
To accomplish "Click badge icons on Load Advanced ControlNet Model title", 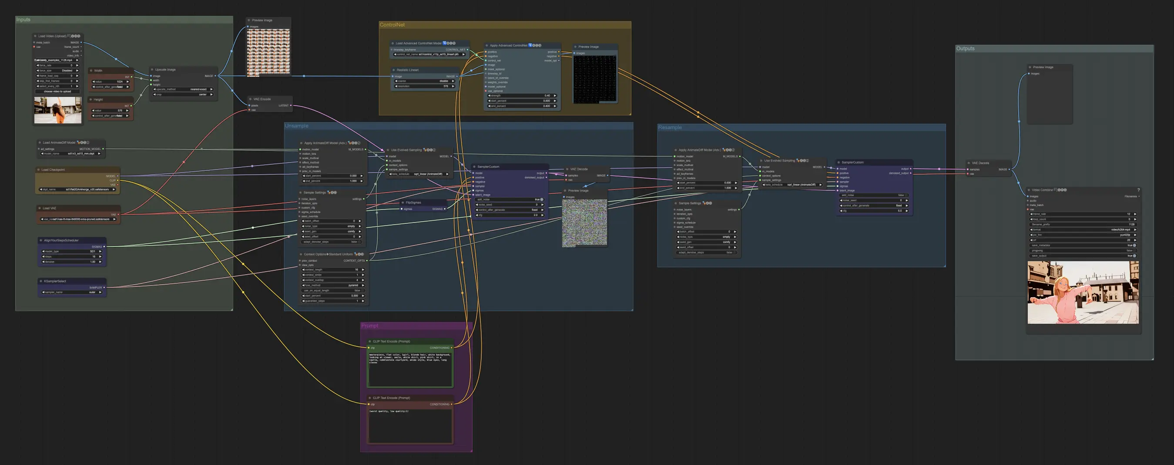I will pyautogui.click(x=449, y=43).
